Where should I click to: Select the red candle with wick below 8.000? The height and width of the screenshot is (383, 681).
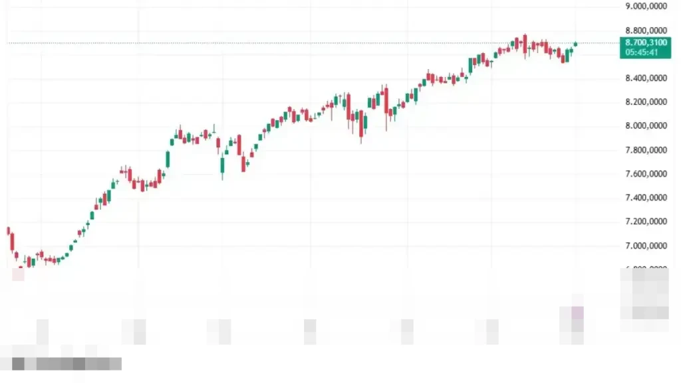(361, 126)
